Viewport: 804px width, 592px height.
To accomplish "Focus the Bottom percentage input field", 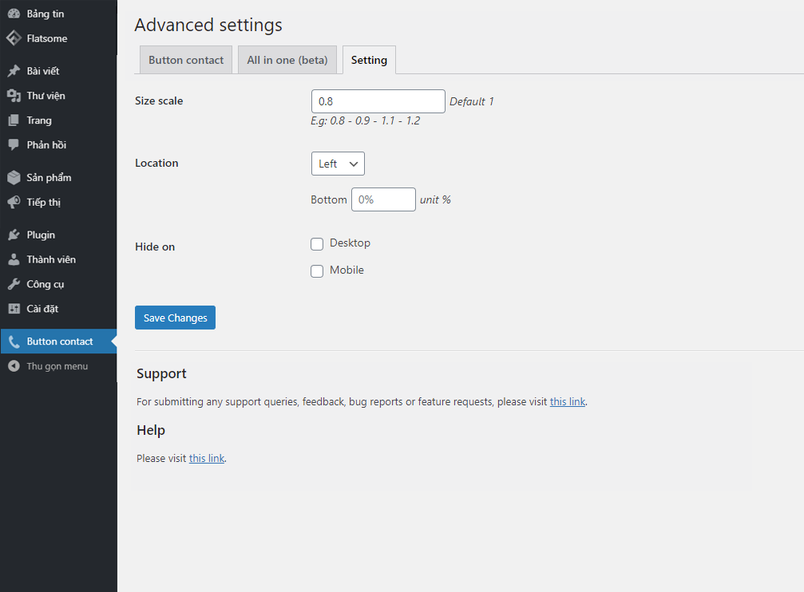I will coord(383,199).
